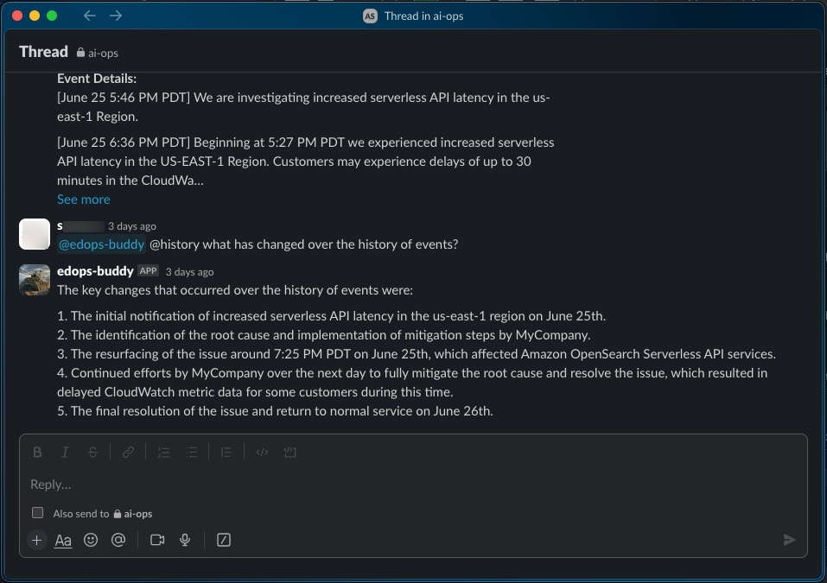Image resolution: width=827 pixels, height=583 pixels.
Task: Open the slash shortcuts menu
Action: pos(224,541)
